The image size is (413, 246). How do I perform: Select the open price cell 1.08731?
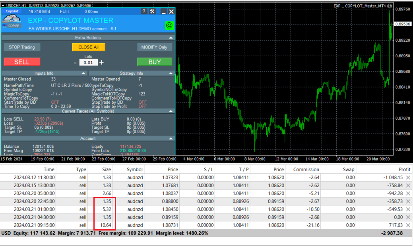pos(170,225)
